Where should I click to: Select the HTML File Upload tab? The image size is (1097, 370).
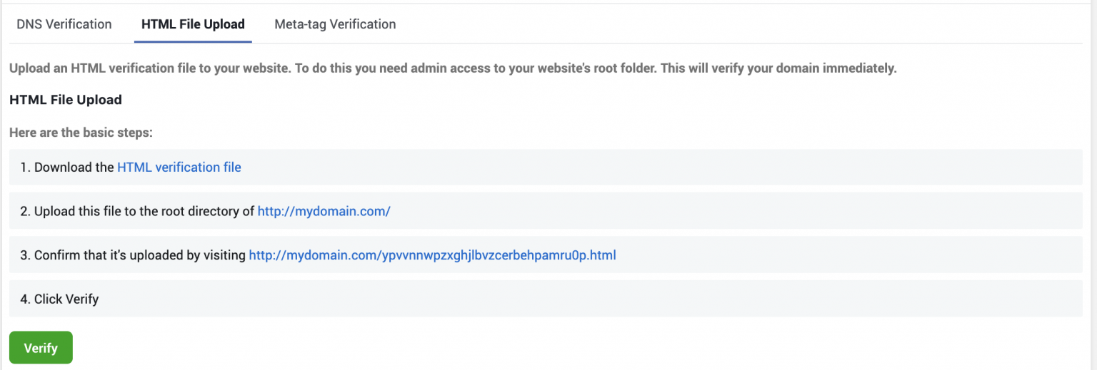(193, 24)
